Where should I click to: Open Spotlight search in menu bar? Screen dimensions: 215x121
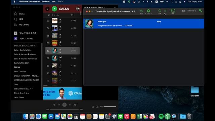point(172,2)
